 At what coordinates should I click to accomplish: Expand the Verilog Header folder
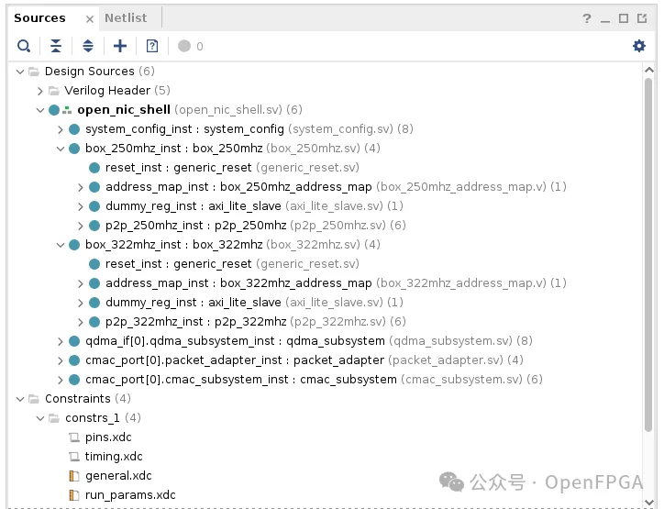click(40, 91)
